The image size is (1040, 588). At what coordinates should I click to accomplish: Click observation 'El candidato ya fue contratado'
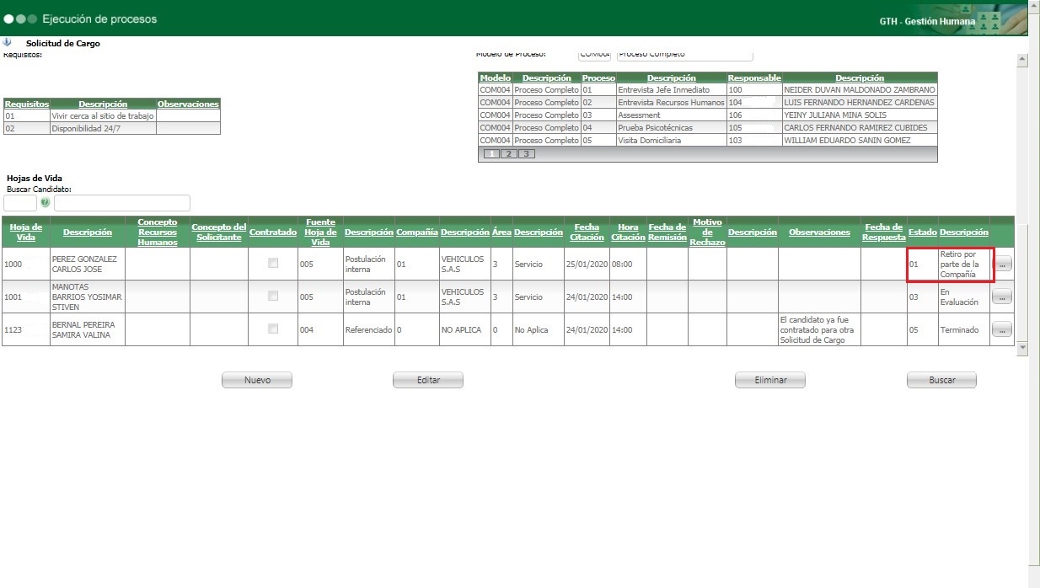click(x=819, y=329)
